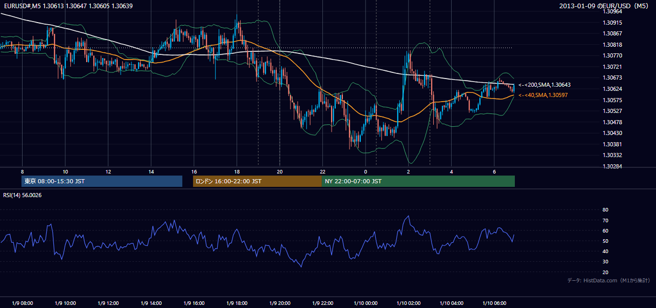This screenshot has width=656, height=308.
Task: Click hour tick 10 under price chart
Action: [x=65, y=171]
